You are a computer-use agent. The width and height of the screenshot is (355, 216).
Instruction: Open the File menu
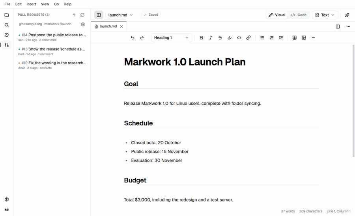[7, 4]
